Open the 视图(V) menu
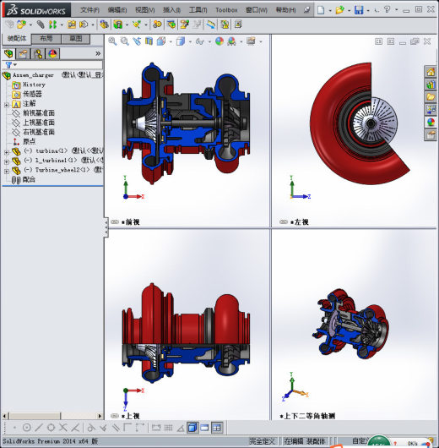Viewport: 439px width, 448px height. pos(144,10)
